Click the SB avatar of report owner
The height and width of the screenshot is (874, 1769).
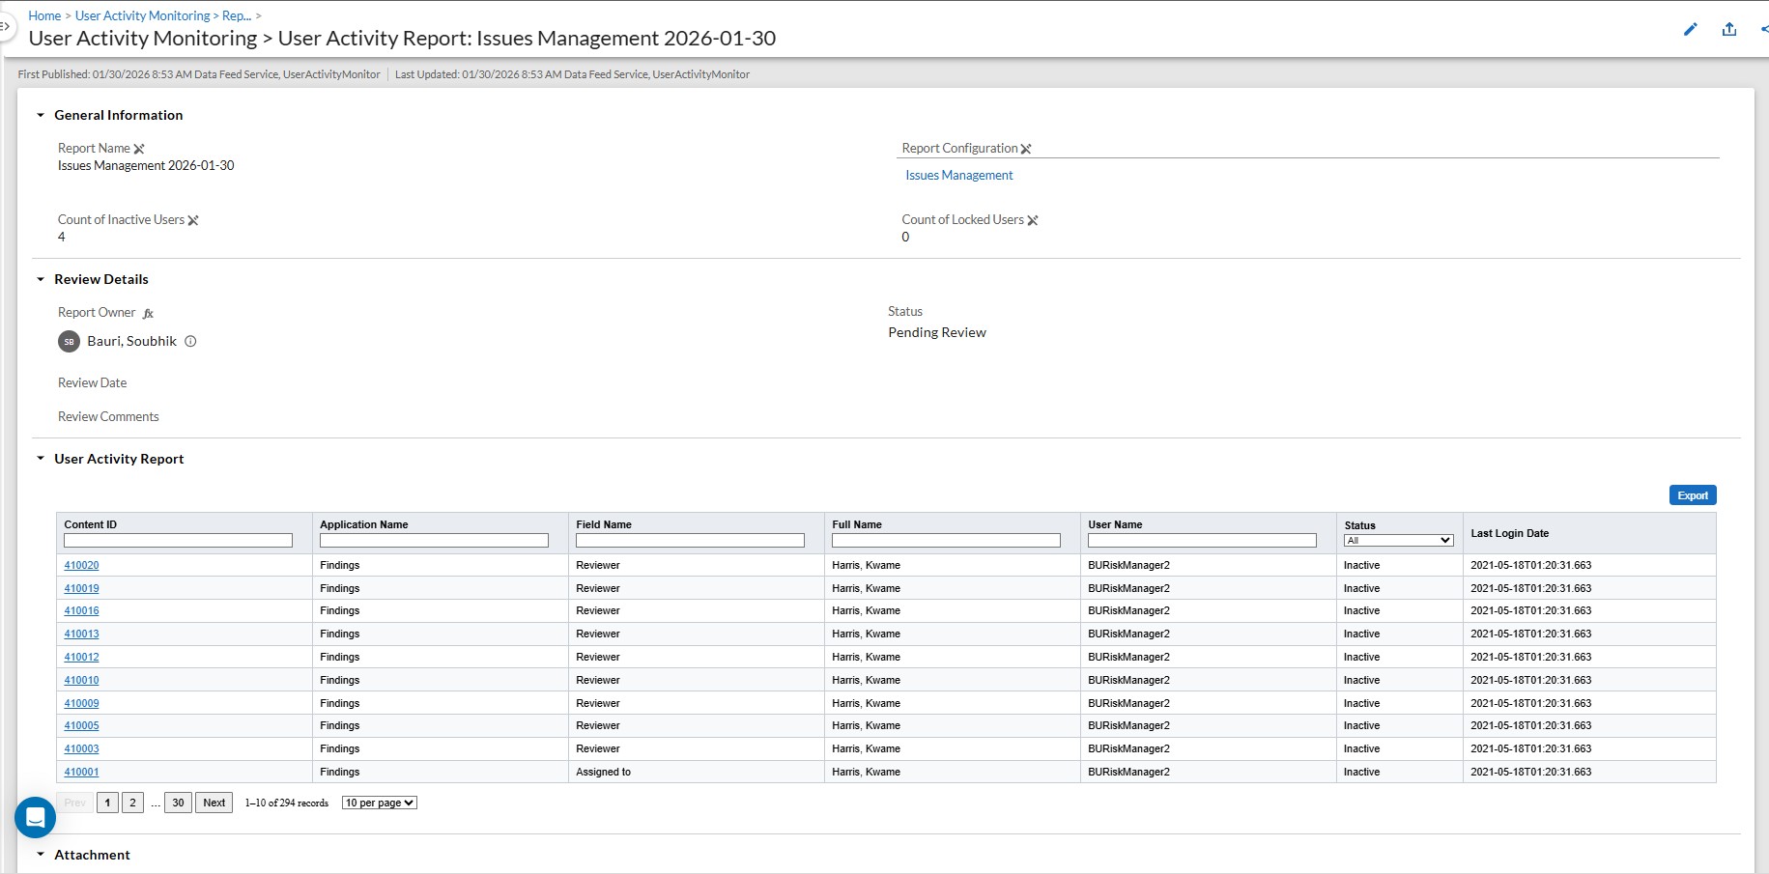pyautogui.click(x=69, y=341)
